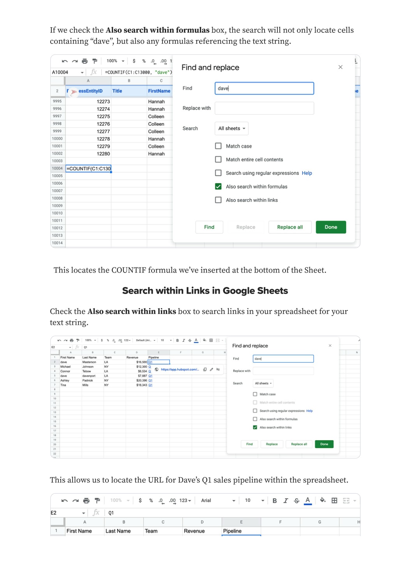Uncheck Also search within links in small dialog
The width and height of the screenshot is (399, 565).
(x=255, y=428)
